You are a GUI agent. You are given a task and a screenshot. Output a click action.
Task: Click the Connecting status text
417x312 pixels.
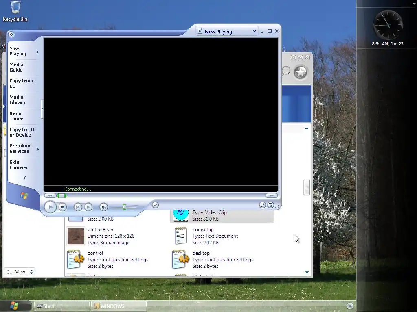coord(78,189)
